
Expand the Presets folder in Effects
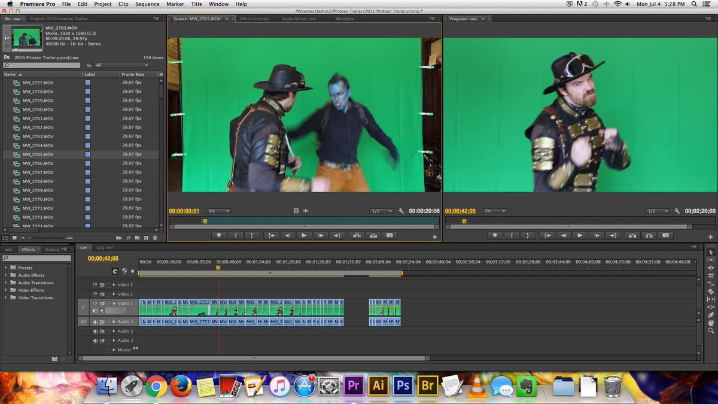6,268
